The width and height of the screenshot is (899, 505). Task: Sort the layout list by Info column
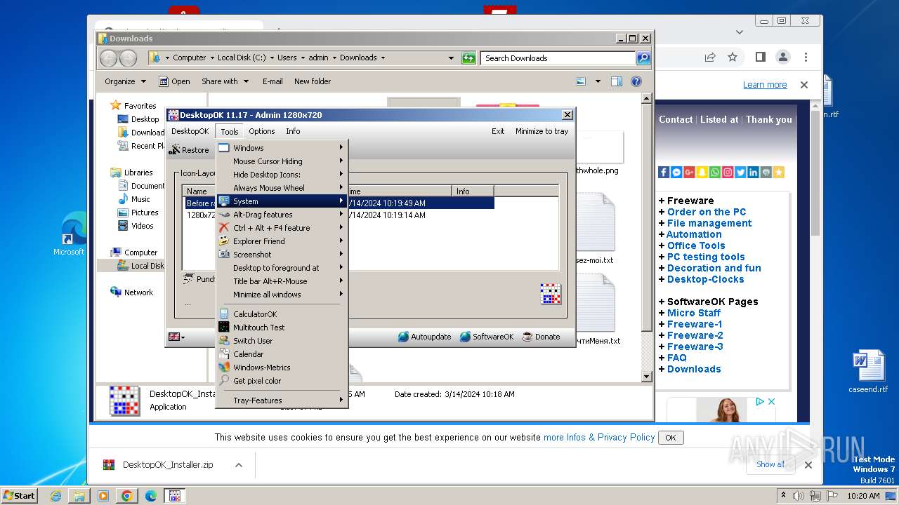pos(473,191)
